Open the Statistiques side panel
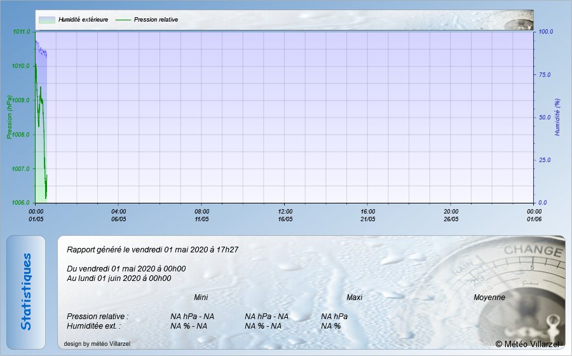This screenshot has width=572, height=356. pos(26,292)
